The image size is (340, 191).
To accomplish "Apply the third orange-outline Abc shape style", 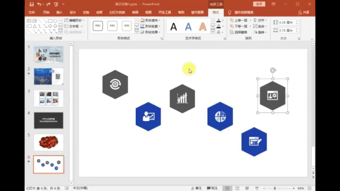I will (x=127, y=26).
